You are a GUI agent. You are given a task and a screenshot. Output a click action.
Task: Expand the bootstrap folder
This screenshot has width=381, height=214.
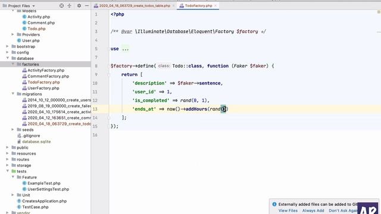tap(7, 46)
